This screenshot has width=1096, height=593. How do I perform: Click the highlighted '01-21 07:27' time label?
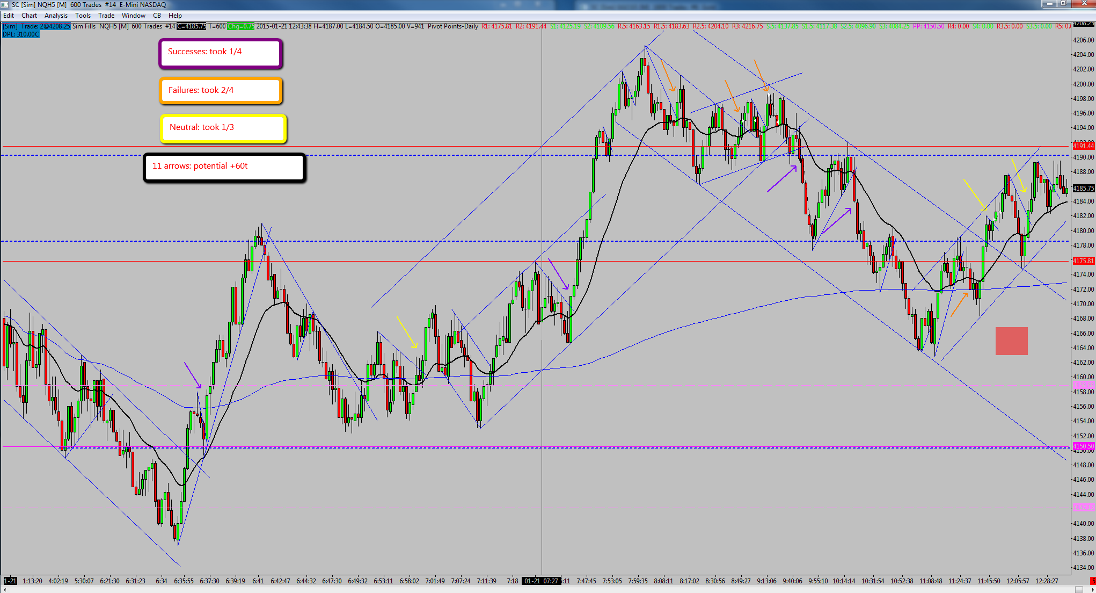point(542,581)
